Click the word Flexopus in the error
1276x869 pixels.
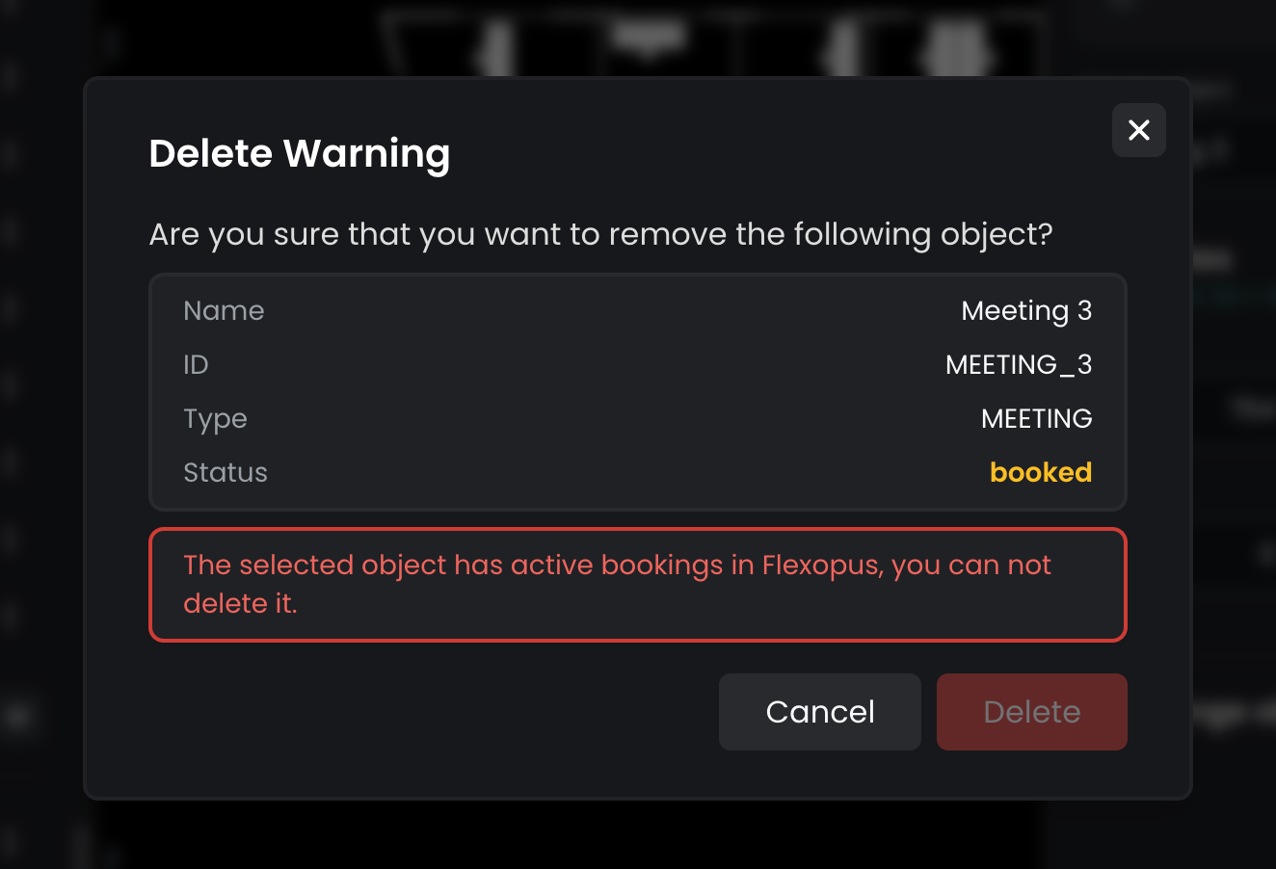click(x=822, y=566)
